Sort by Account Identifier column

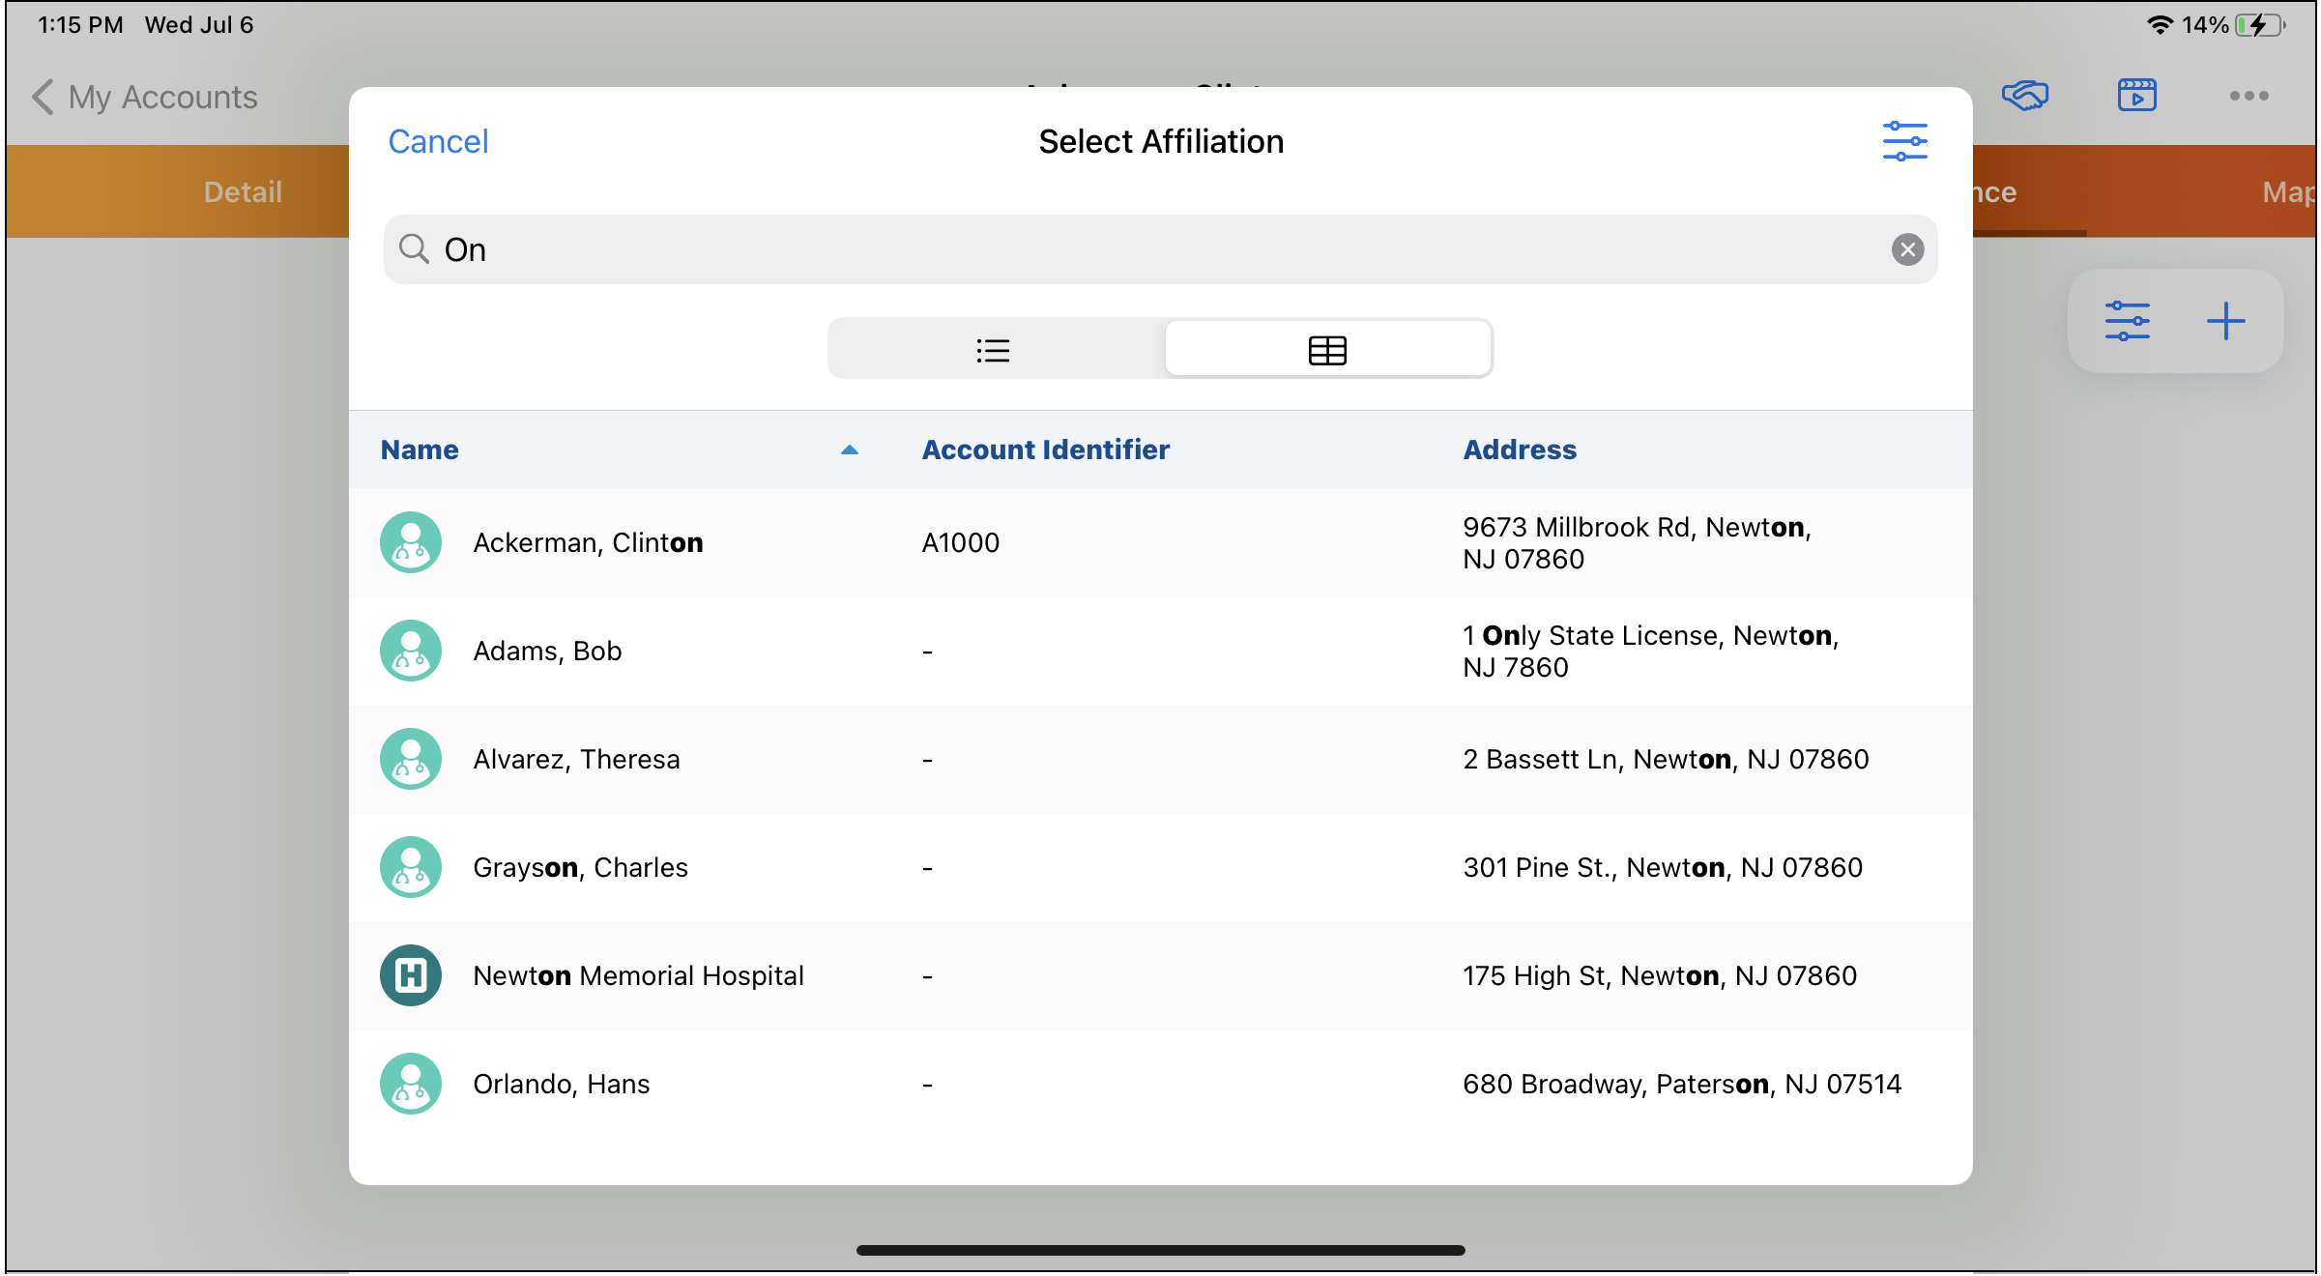tap(1045, 449)
